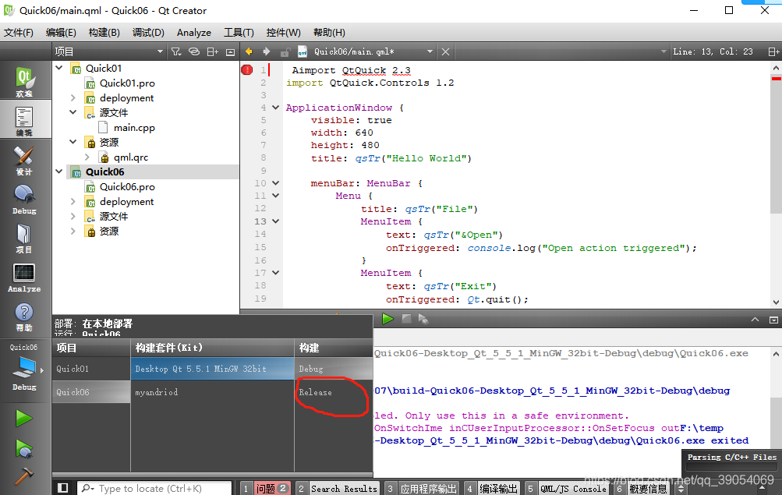Open 项目 view selector dropdown
The image size is (782, 495).
tap(109, 52)
